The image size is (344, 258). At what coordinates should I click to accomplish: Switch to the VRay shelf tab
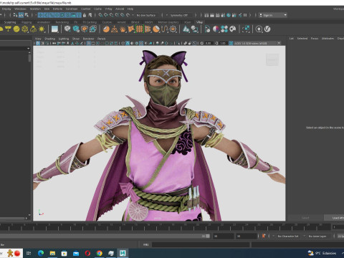point(199,22)
